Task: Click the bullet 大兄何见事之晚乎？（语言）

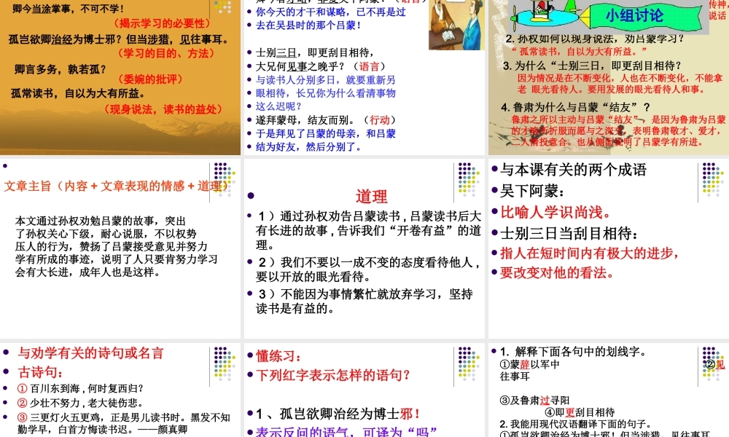Action: 321,66
